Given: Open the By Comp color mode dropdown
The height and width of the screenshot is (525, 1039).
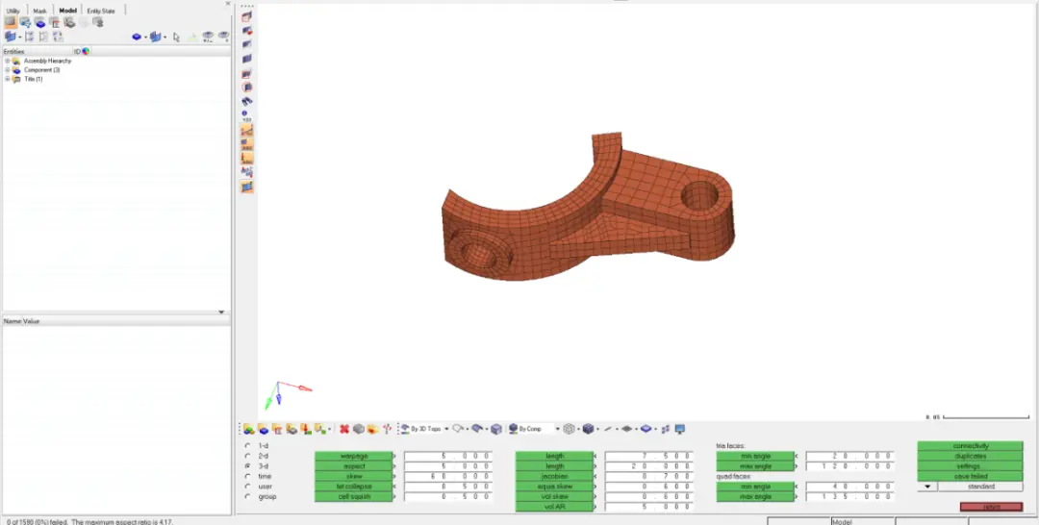Looking at the screenshot, I should click(558, 429).
